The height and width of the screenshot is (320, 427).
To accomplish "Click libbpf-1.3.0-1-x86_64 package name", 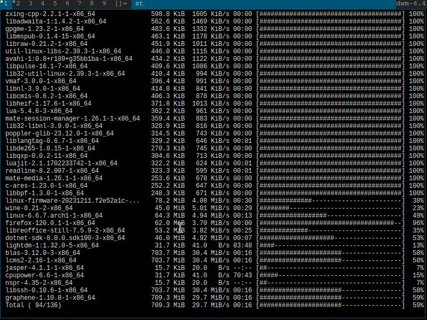I will click(45, 193).
